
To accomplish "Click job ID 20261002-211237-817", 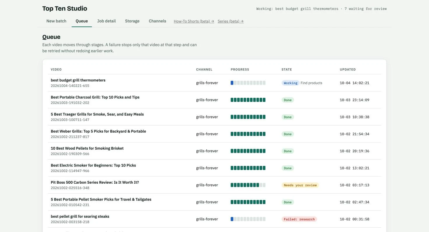I will pos(70,137).
